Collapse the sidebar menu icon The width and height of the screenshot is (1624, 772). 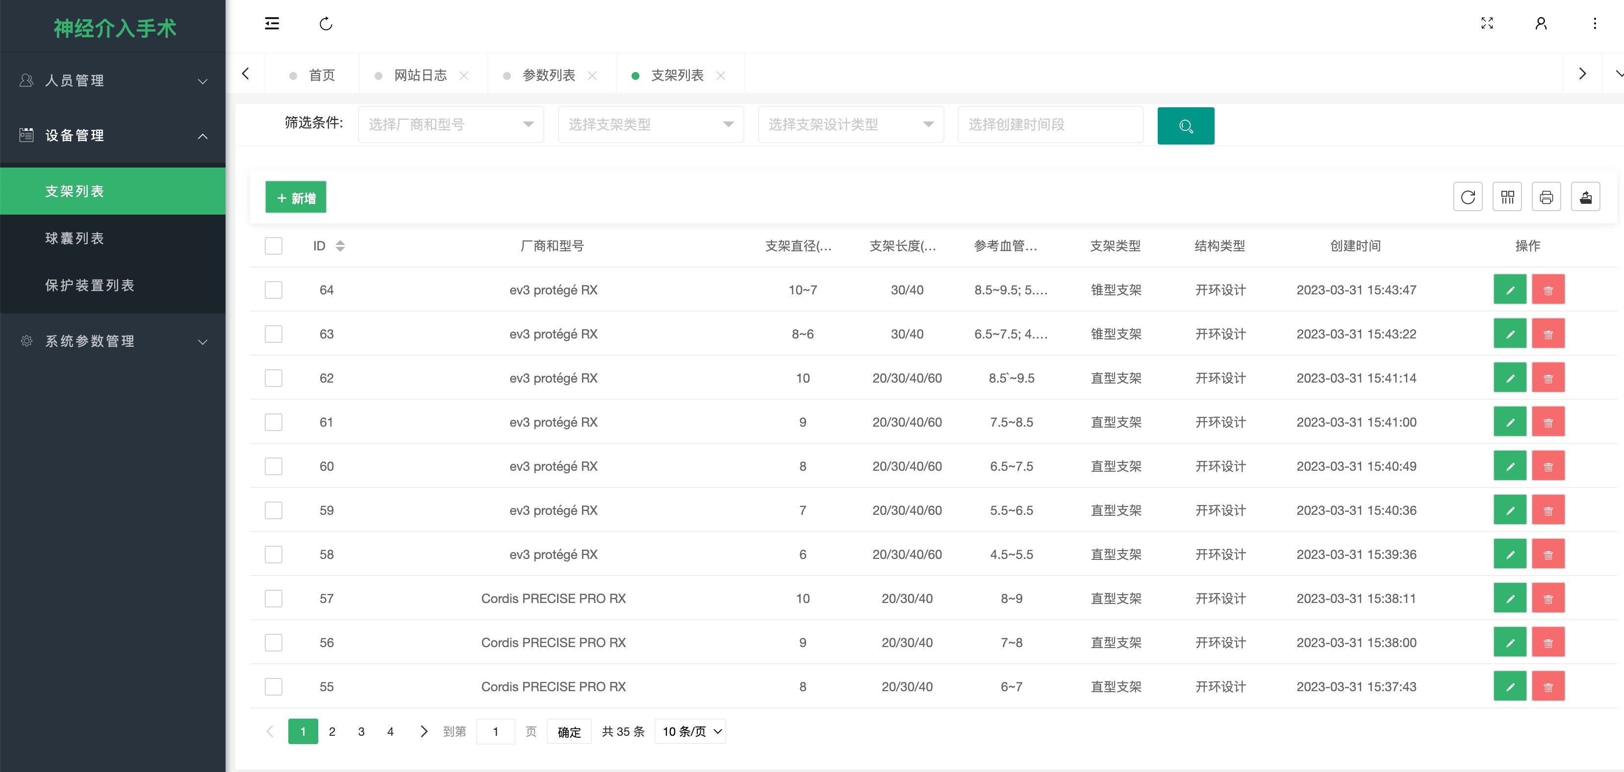click(272, 24)
